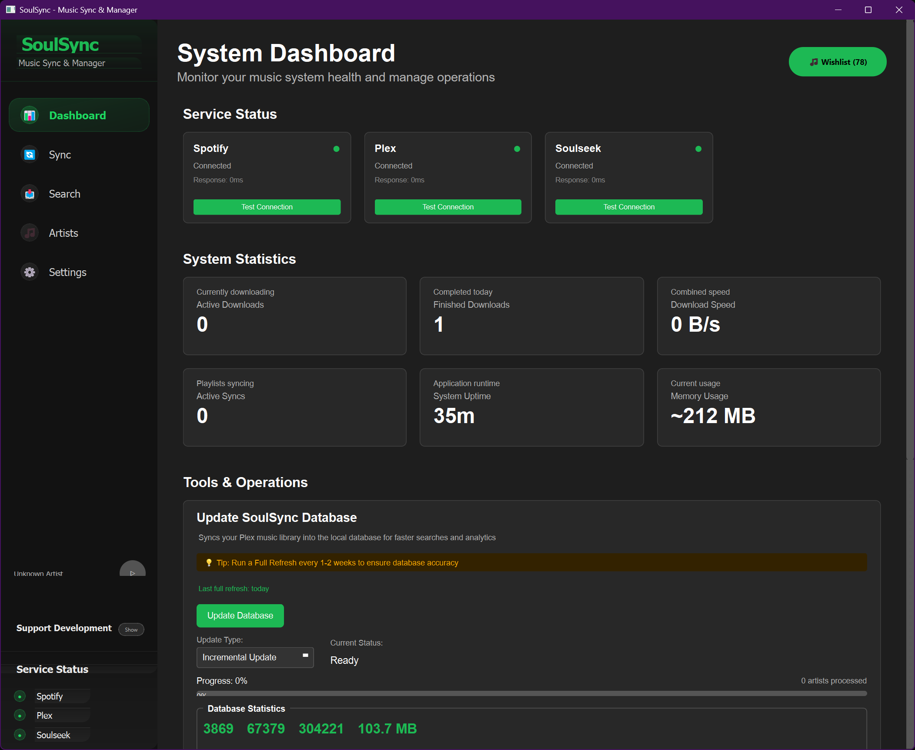Click the Download Speed statistics card
Viewport: 915px width, 750px height.
click(769, 316)
